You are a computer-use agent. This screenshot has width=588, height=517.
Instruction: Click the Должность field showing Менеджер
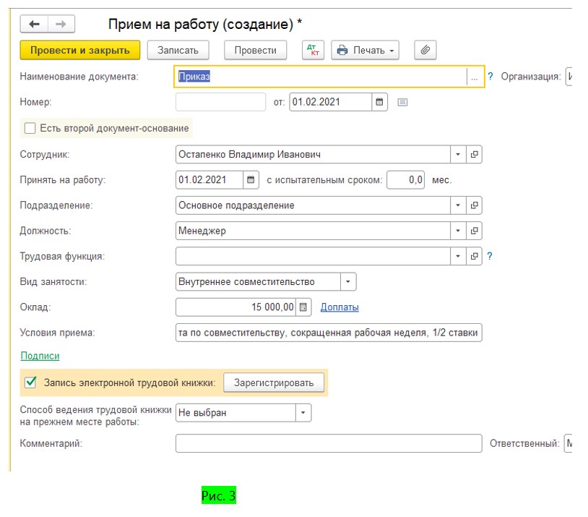(313, 231)
